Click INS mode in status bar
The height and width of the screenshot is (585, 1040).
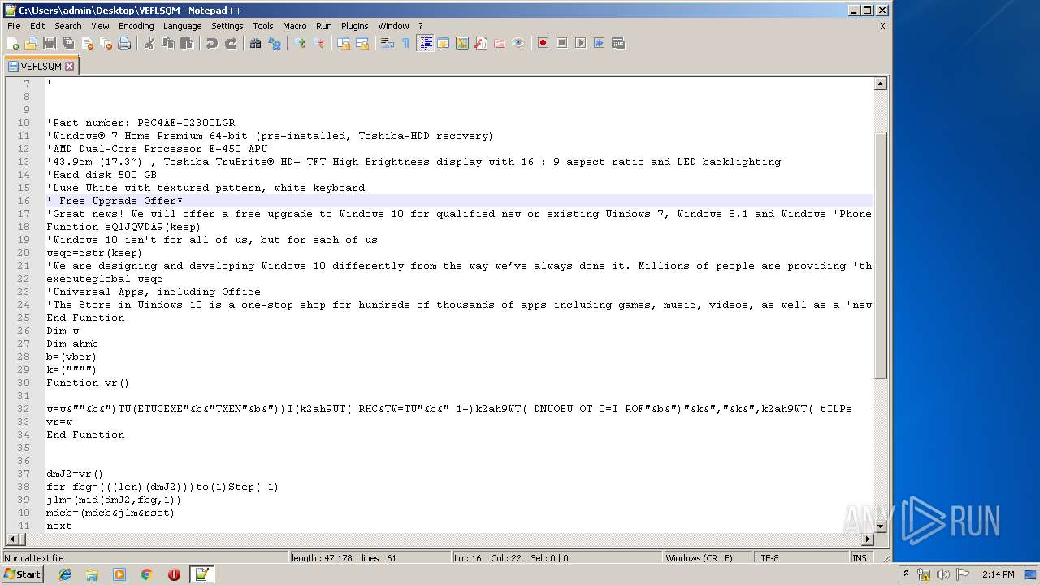(859, 558)
